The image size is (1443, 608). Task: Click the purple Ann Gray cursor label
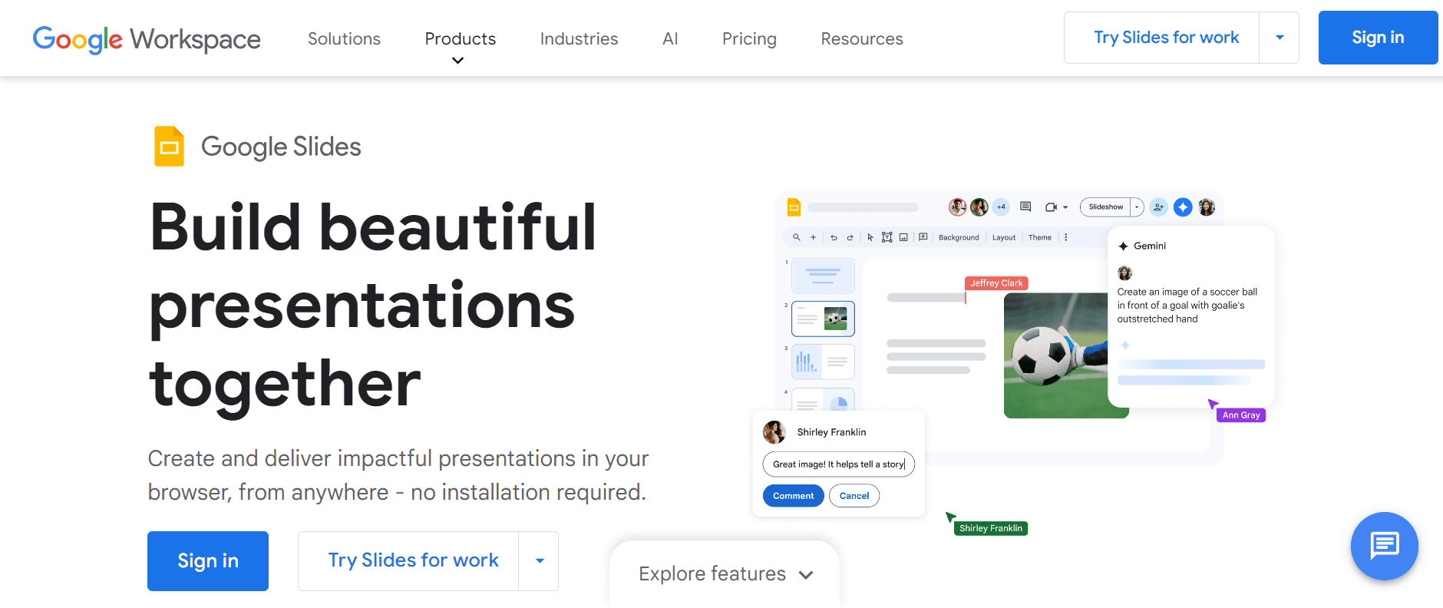click(x=1241, y=415)
